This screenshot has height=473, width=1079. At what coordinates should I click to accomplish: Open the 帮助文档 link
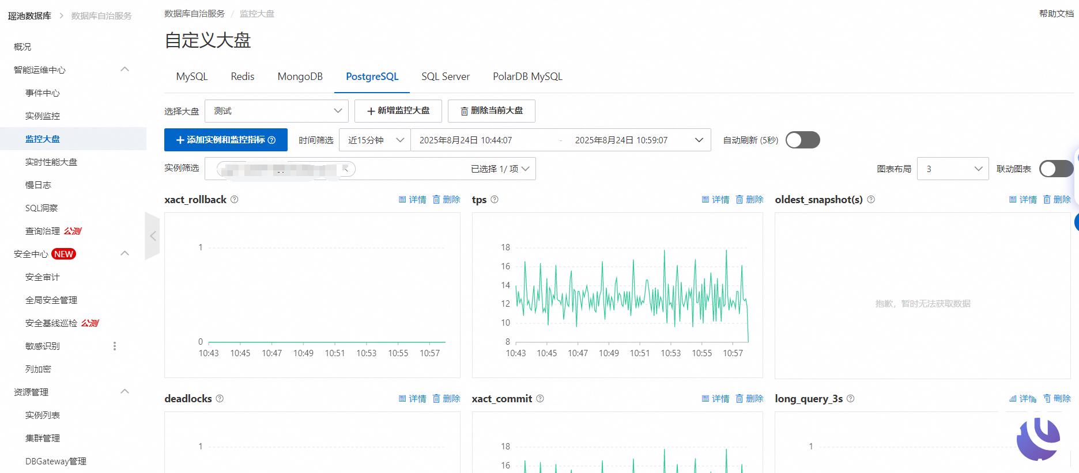[x=1057, y=14]
